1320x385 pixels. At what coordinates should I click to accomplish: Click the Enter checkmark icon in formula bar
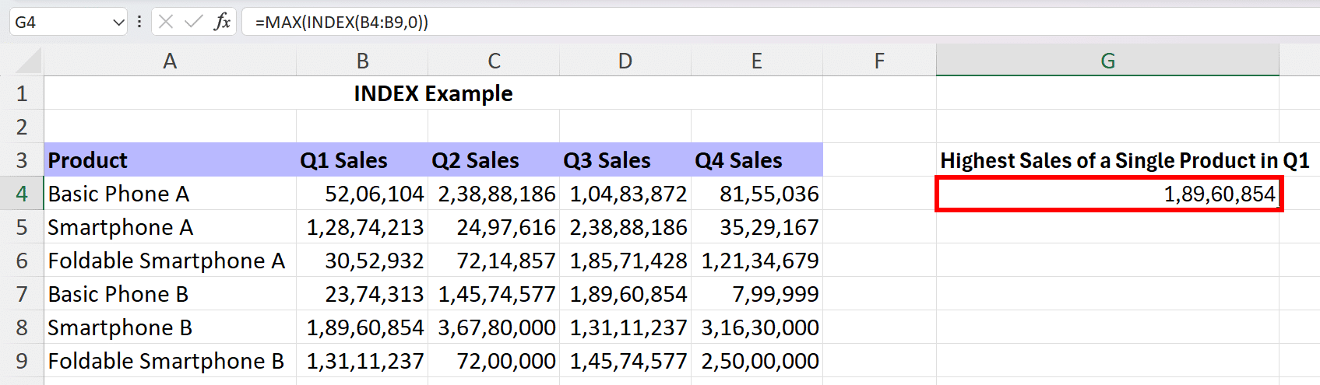coord(193,22)
